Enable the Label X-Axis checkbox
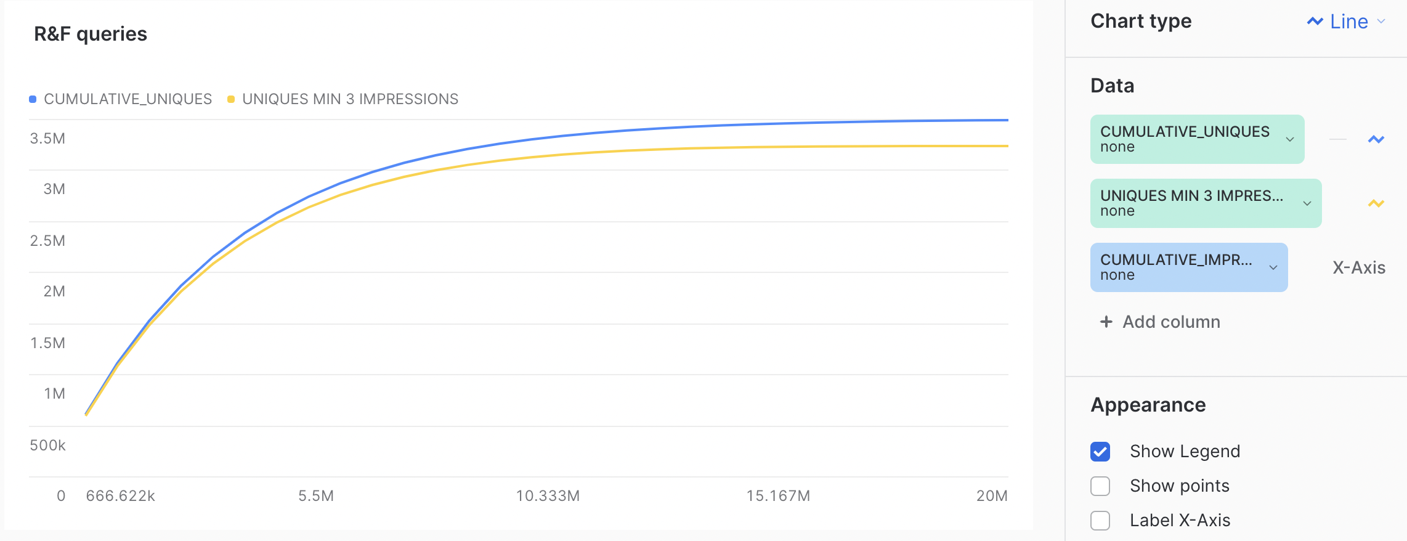1407x541 pixels. coord(1100,521)
